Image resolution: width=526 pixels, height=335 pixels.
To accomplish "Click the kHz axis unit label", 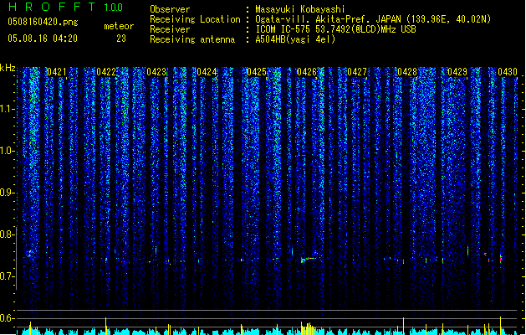I will 8,68.
